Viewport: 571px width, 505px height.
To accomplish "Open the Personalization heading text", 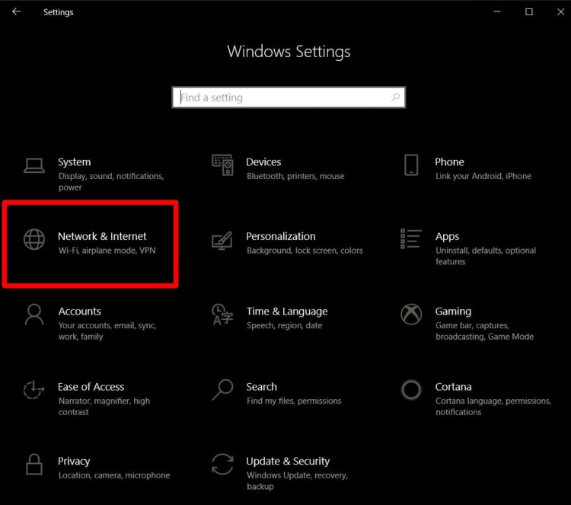I will (x=281, y=236).
